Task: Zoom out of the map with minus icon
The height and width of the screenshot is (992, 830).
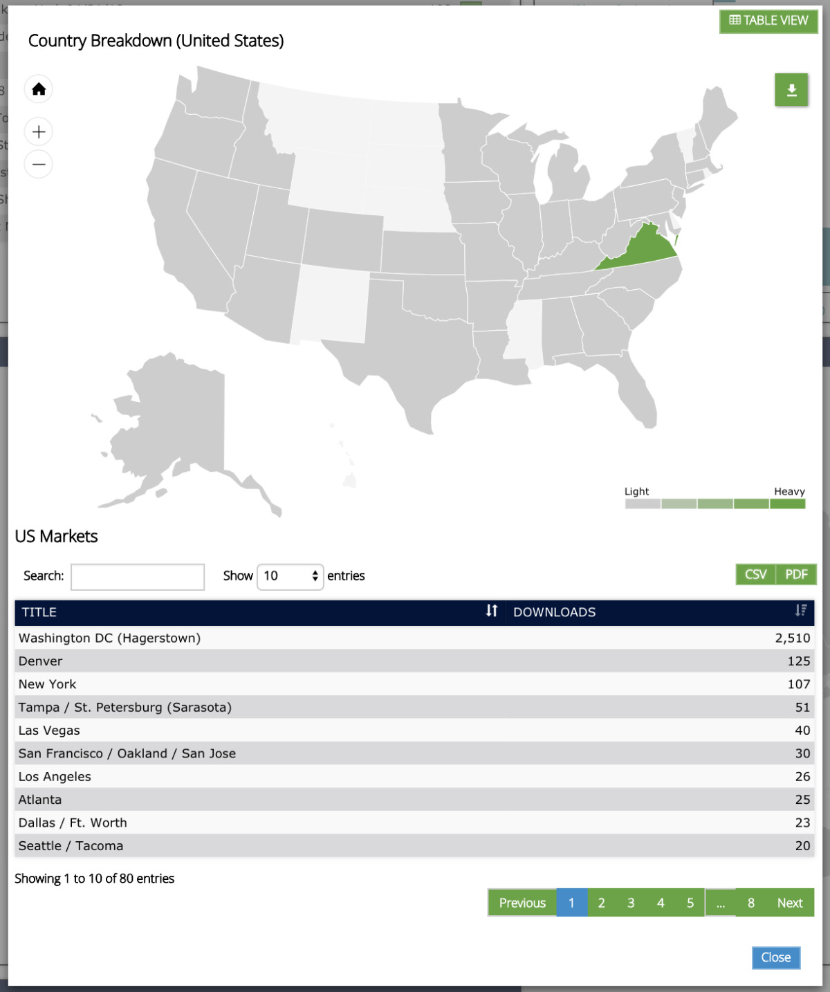Action: 39,165
